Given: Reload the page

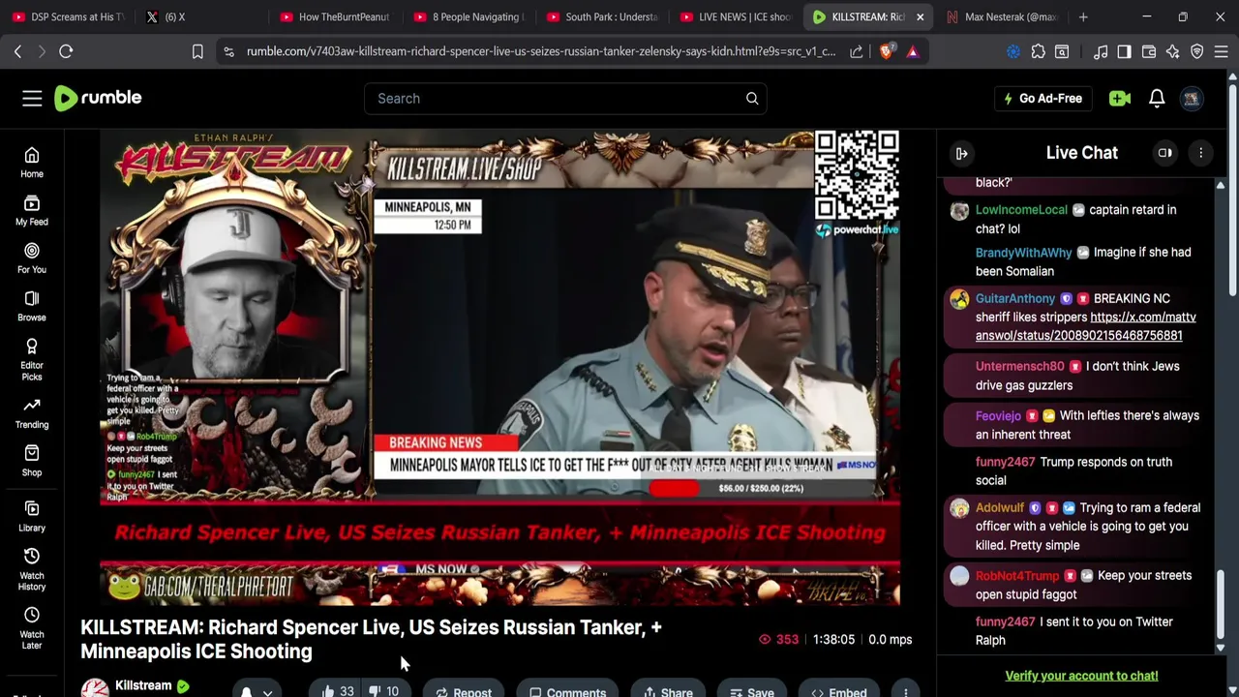Looking at the screenshot, I should tap(66, 51).
